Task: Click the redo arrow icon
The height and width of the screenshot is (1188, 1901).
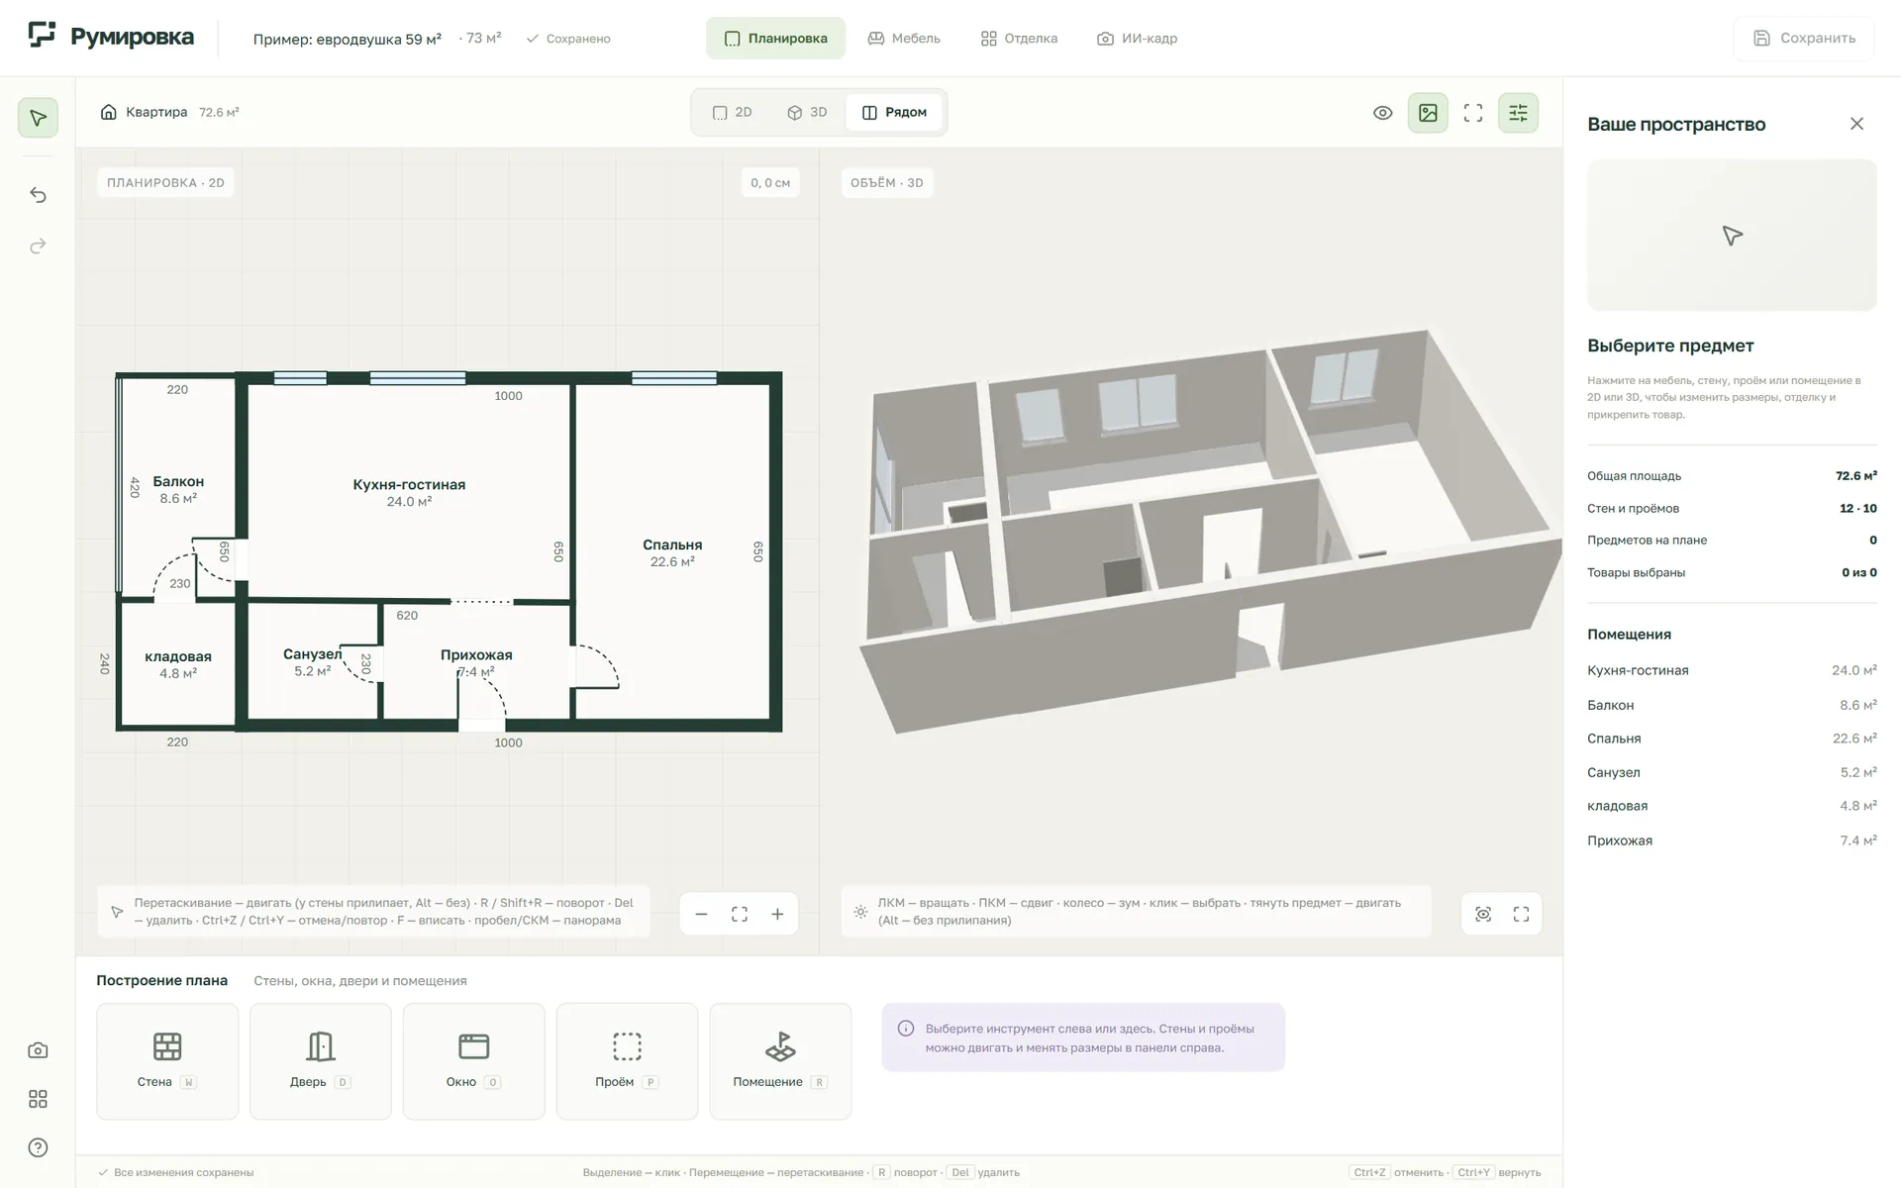Action: 38,246
